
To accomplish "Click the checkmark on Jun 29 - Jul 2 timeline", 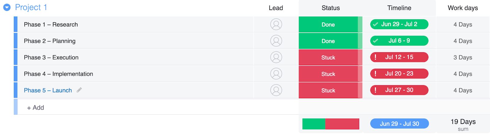I will point(375,24).
